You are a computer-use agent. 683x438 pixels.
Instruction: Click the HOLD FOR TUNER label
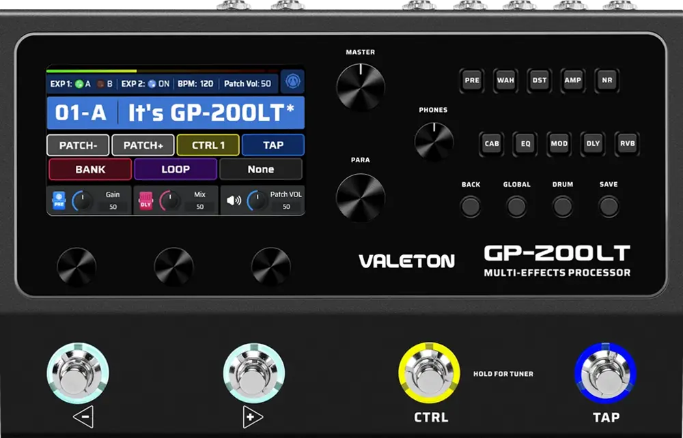pyautogui.click(x=503, y=374)
